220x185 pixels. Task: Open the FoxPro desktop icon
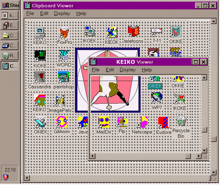click(x=64, y=33)
